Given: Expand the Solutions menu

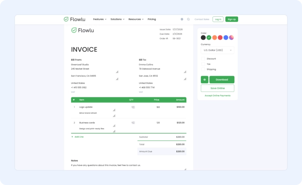Looking at the screenshot, I should click(118, 19).
